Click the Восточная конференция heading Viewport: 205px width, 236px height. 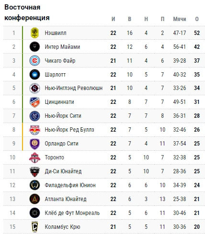[x=27, y=12]
